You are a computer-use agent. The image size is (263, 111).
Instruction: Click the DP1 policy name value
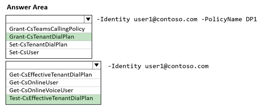(251, 19)
